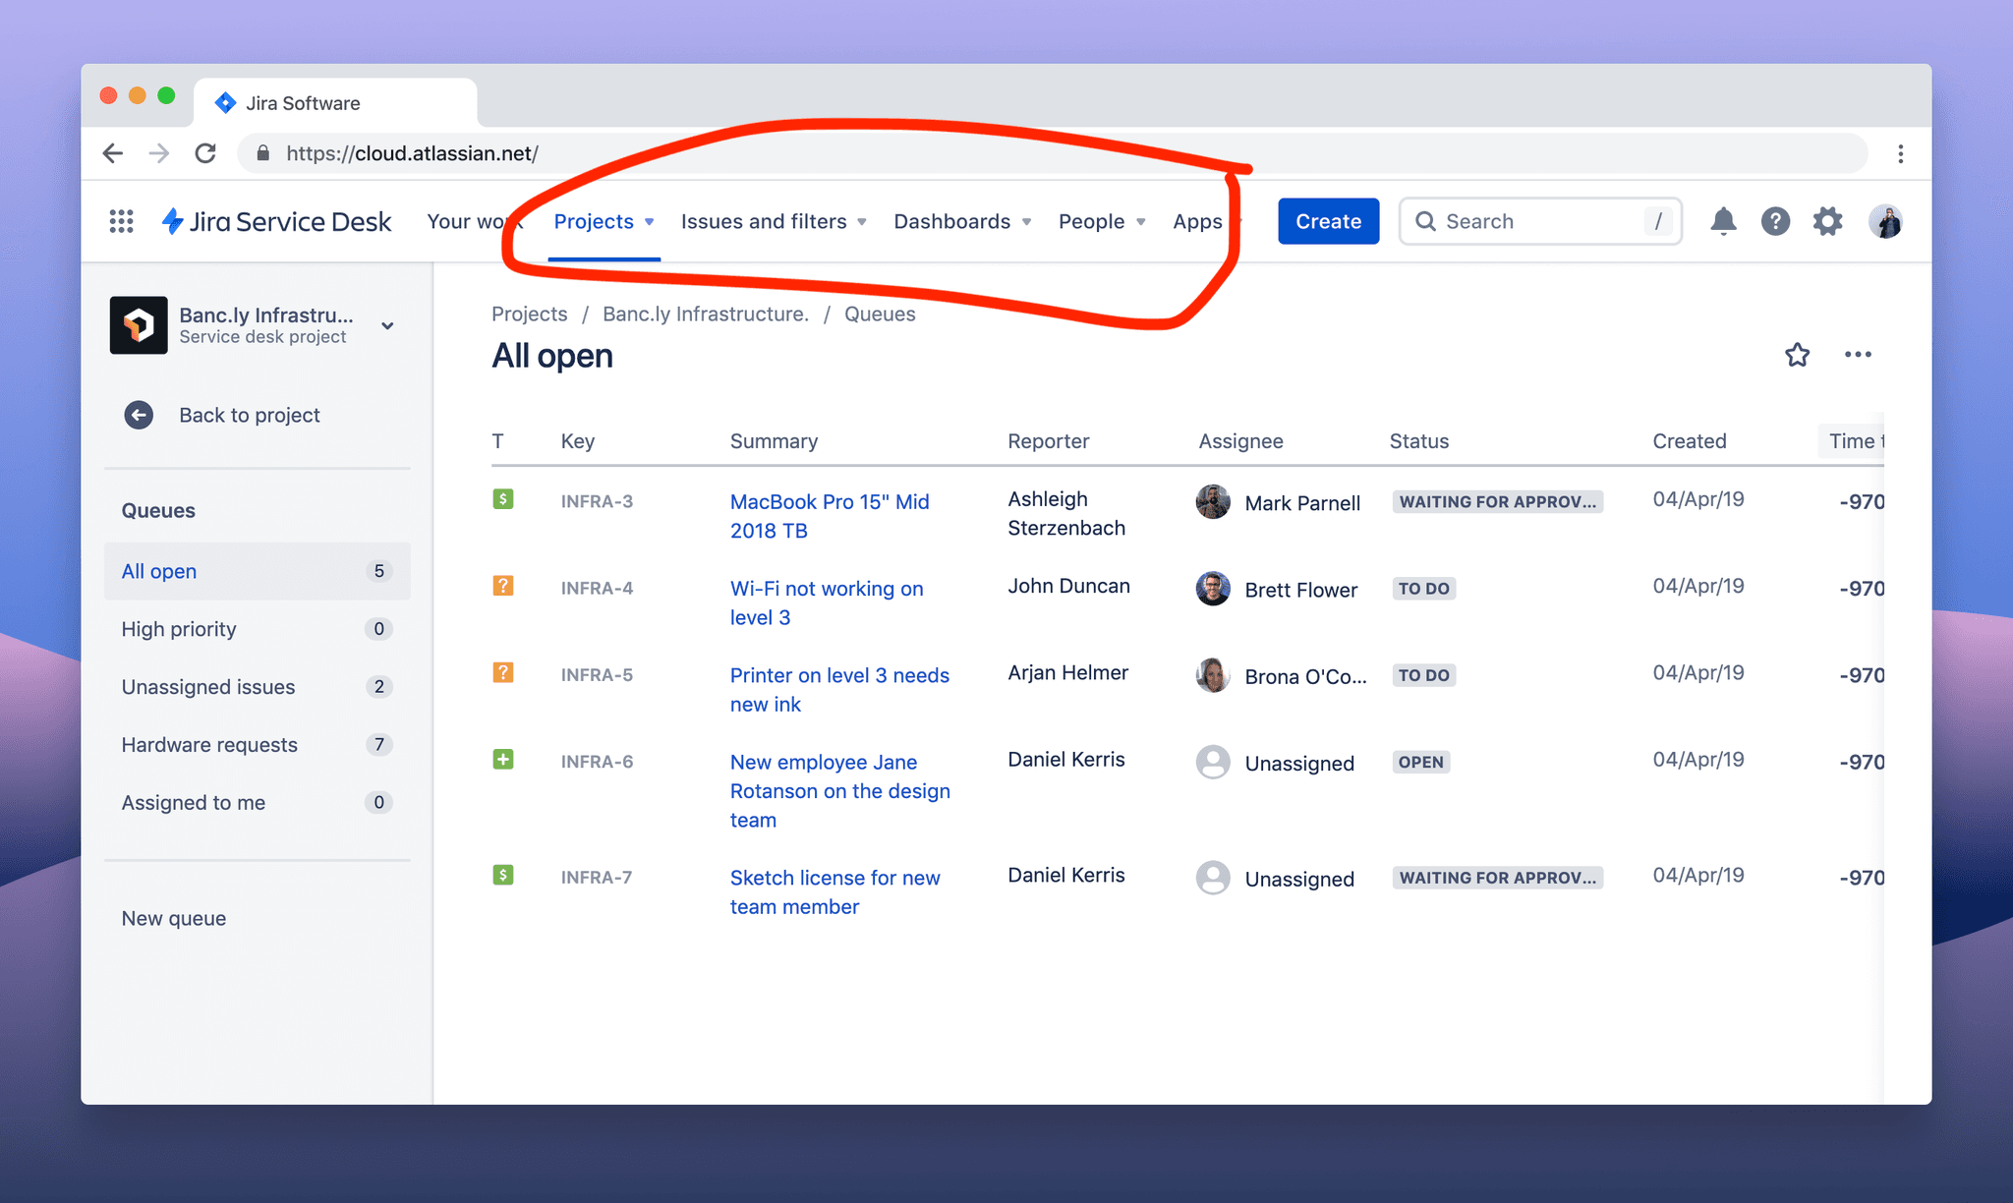Click Mark Parnell's assignee avatar
Image resolution: width=2013 pixels, height=1203 pixels.
pyautogui.click(x=1213, y=501)
